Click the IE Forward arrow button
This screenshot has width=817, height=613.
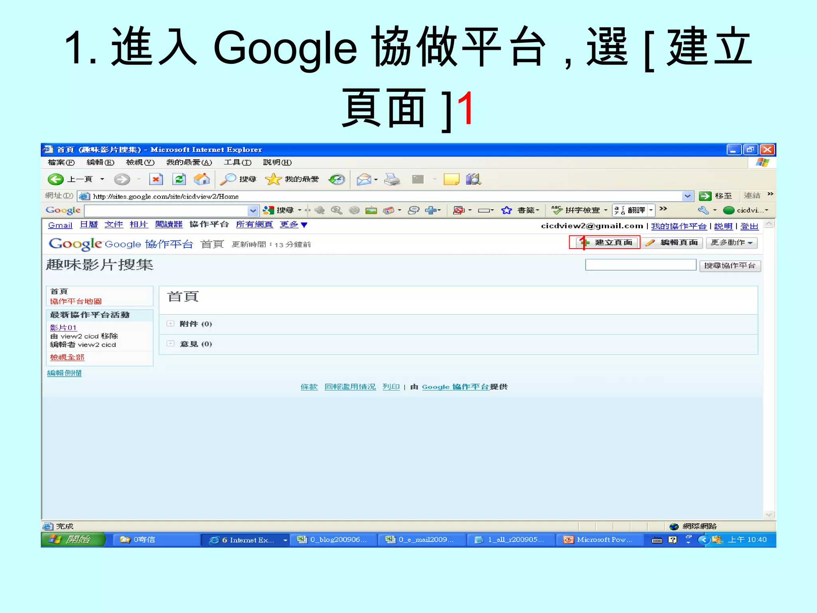pyautogui.click(x=122, y=179)
